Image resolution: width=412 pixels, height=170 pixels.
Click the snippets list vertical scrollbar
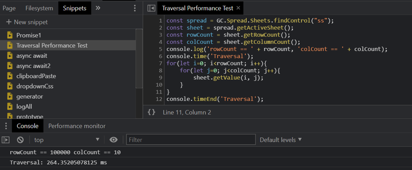click(139, 58)
